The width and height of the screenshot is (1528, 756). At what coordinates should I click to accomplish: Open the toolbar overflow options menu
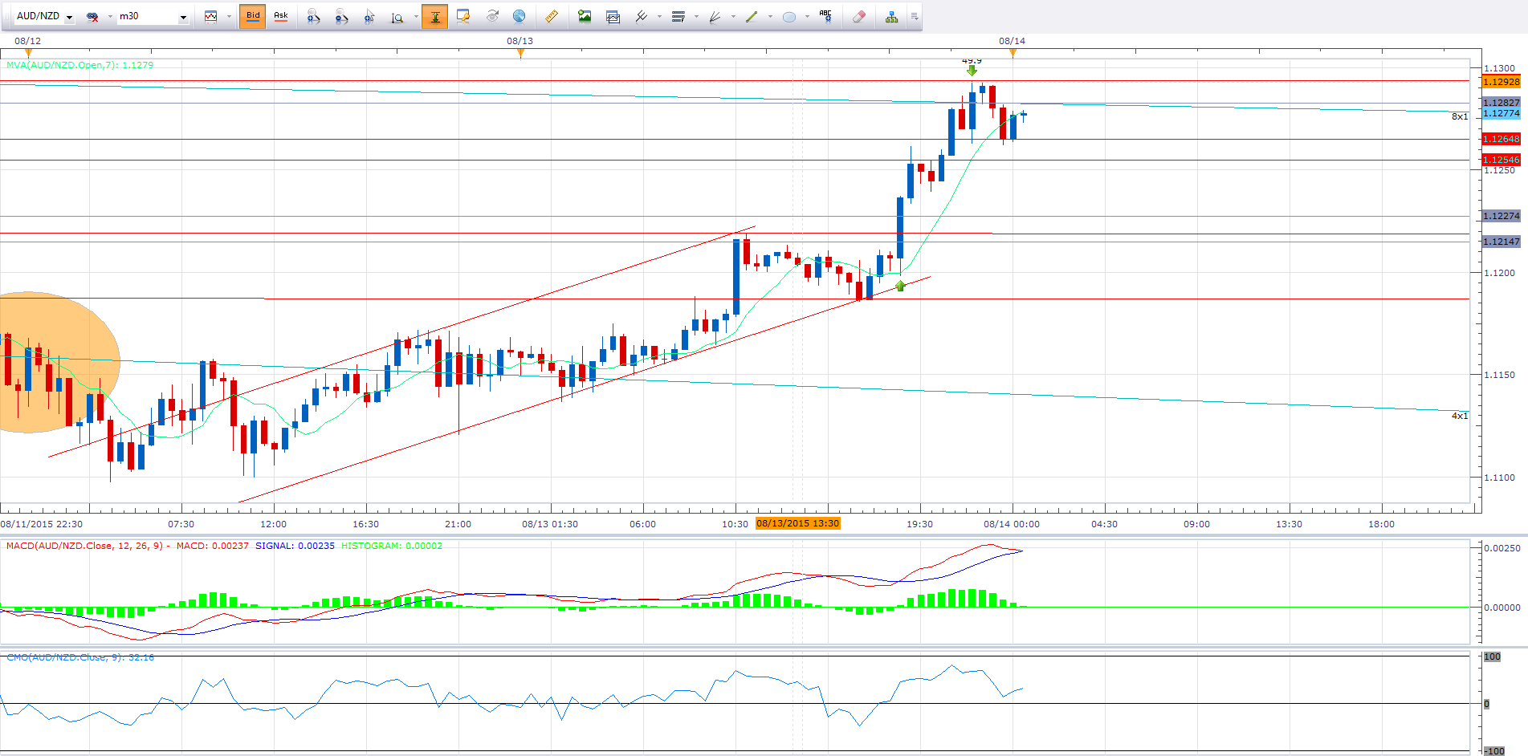(914, 16)
